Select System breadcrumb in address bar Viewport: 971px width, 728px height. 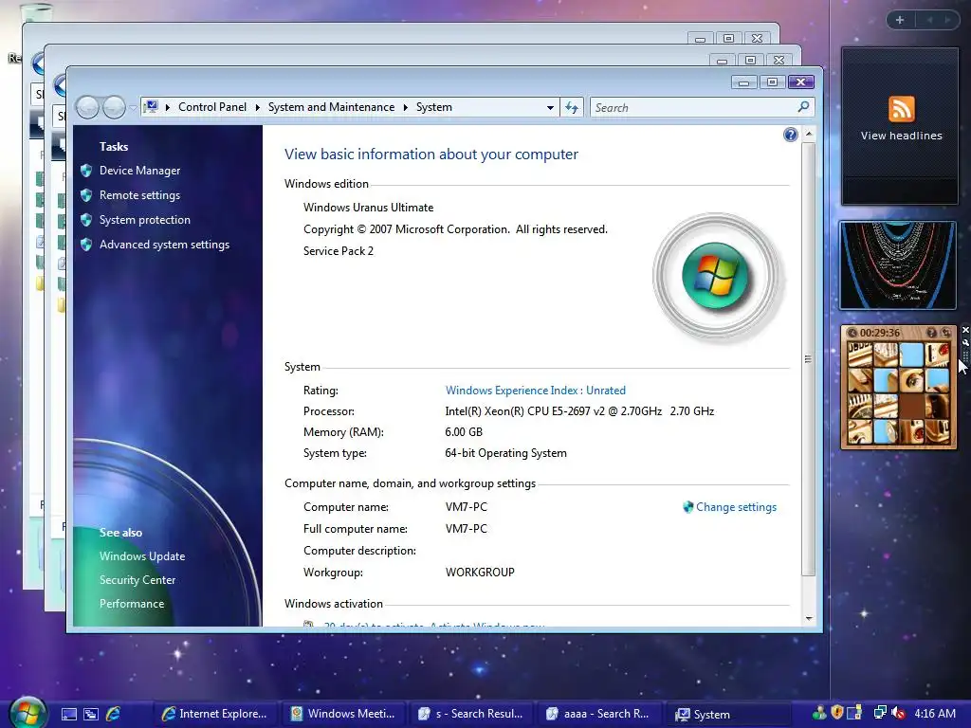(x=434, y=107)
